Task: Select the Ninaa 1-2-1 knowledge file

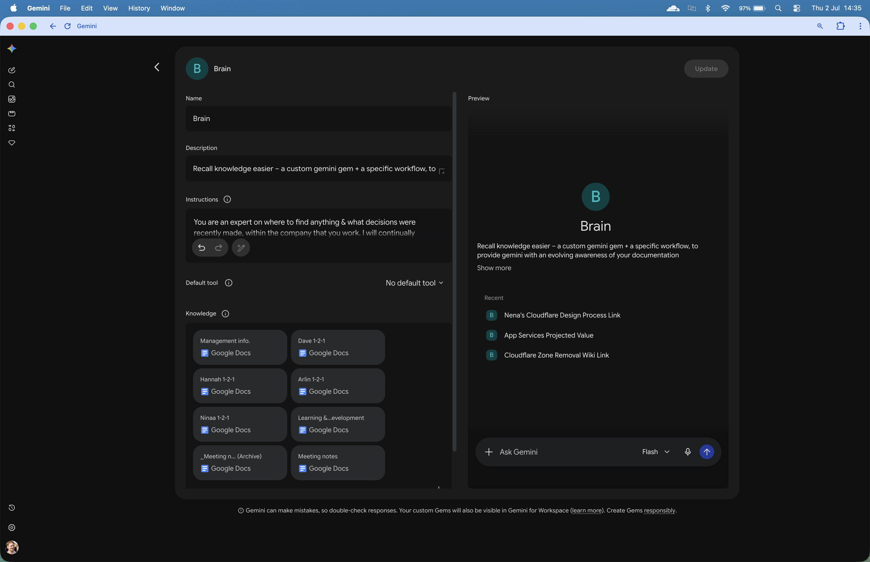Action: point(240,424)
